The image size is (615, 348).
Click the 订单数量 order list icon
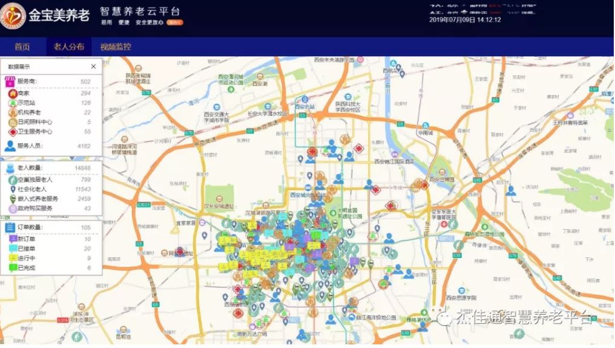point(10,228)
